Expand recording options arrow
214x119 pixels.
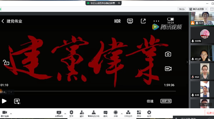(x=122, y=114)
